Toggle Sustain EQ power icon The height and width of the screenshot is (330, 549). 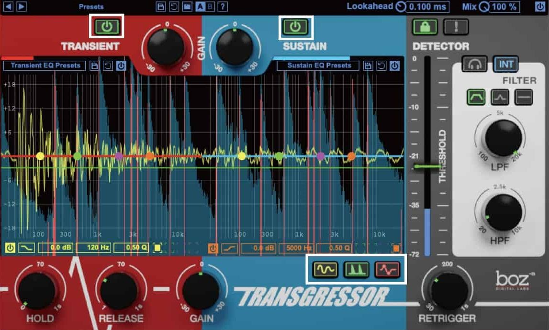394,66
